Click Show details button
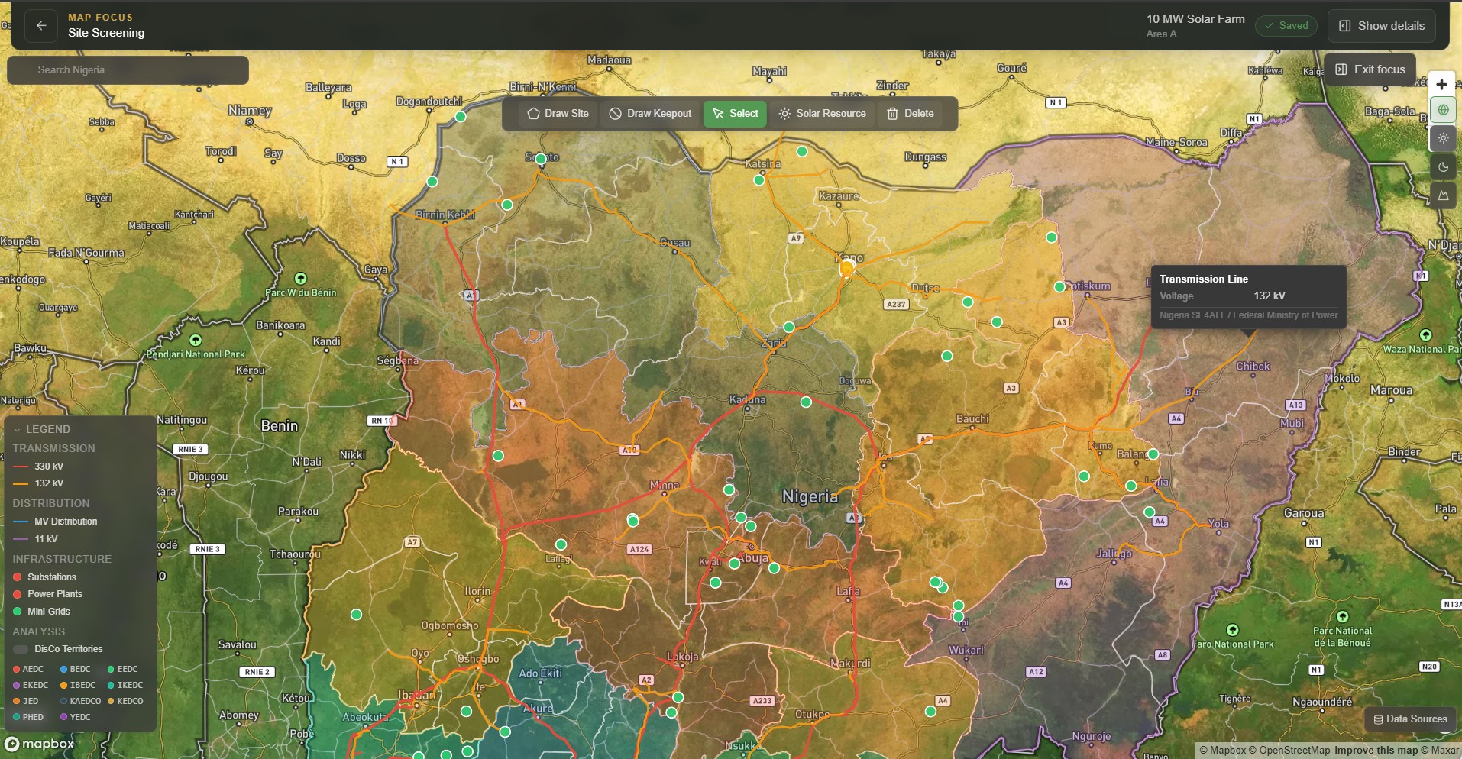The height and width of the screenshot is (759, 1462). pos(1382,26)
